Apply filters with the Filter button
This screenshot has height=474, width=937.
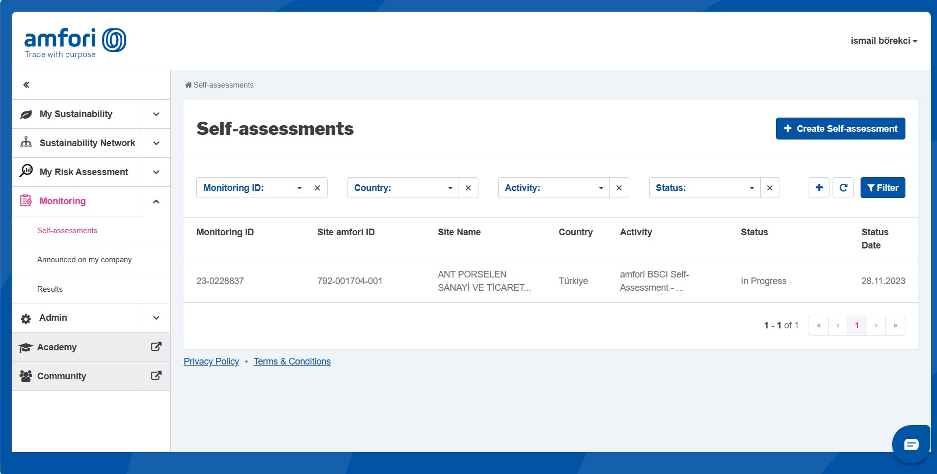pyautogui.click(x=882, y=187)
